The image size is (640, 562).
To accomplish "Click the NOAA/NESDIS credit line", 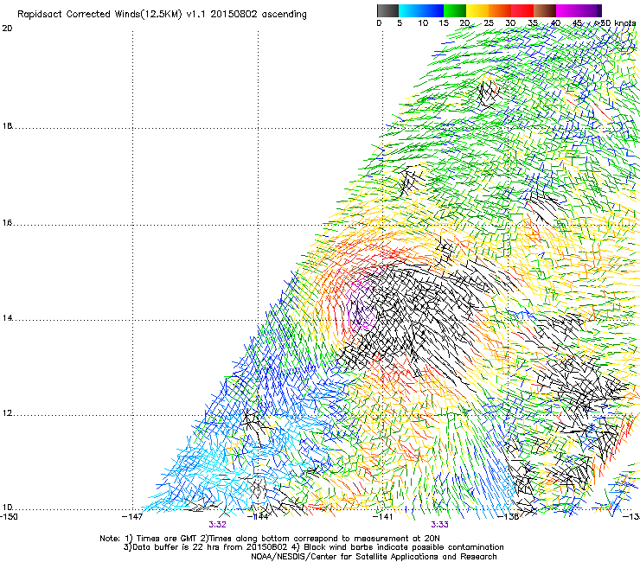I will click(x=374, y=557).
